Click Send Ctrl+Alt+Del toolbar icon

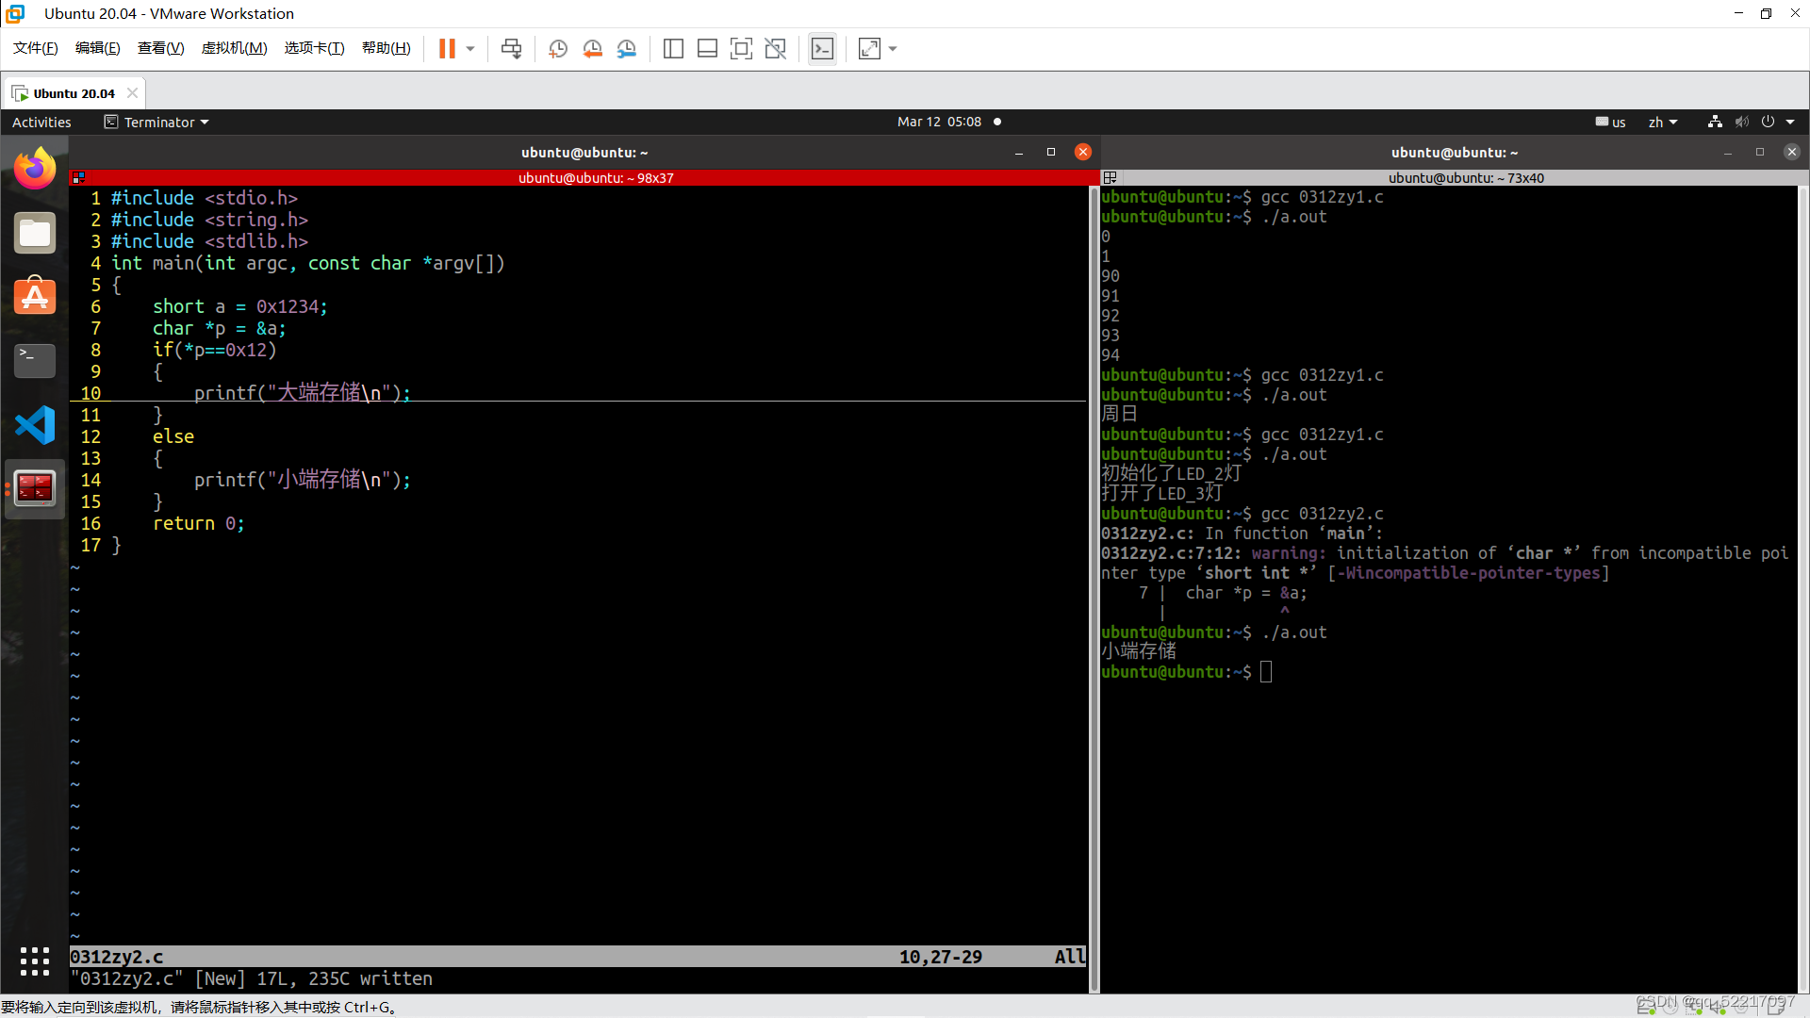[511, 49]
